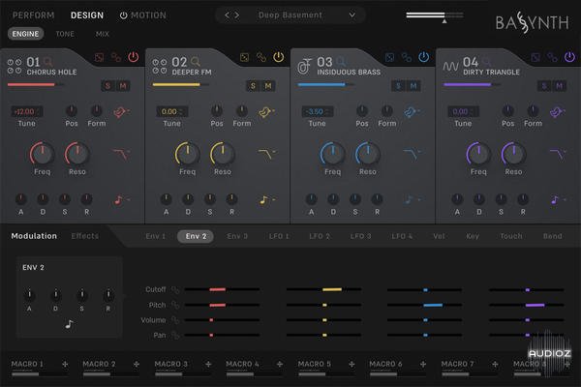Open the MIX sub-tab
This screenshot has width=581, height=387.
click(103, 34)
